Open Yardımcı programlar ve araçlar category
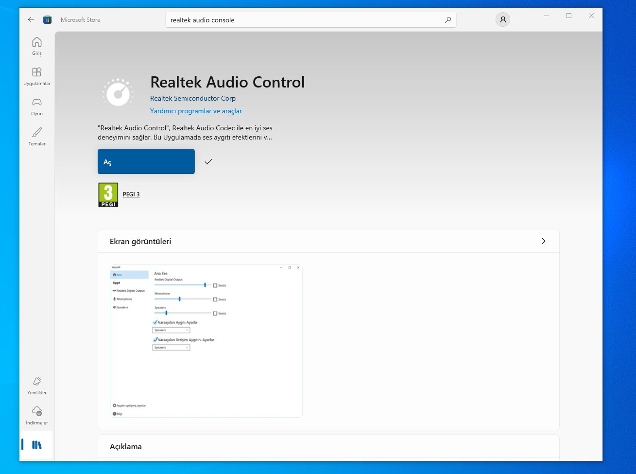 pos(196,111)
